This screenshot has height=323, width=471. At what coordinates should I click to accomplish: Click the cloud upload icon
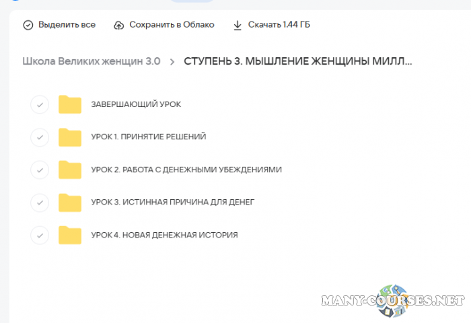[119, 25]
